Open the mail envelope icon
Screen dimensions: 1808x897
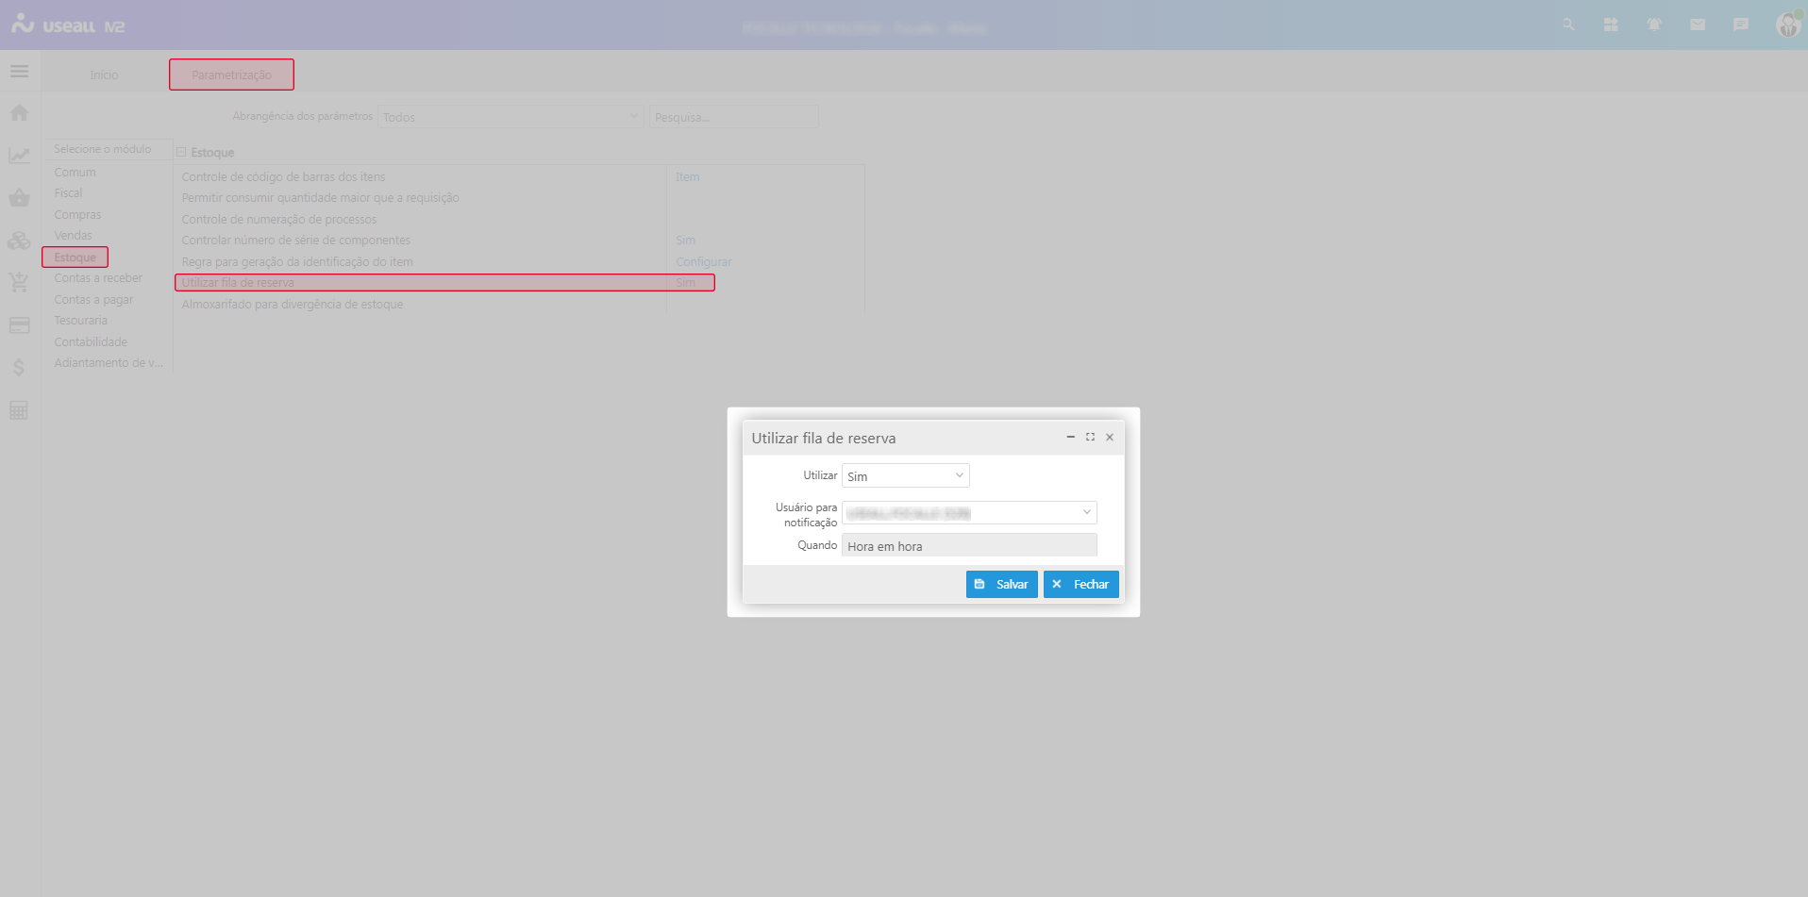click(1698, 25)
